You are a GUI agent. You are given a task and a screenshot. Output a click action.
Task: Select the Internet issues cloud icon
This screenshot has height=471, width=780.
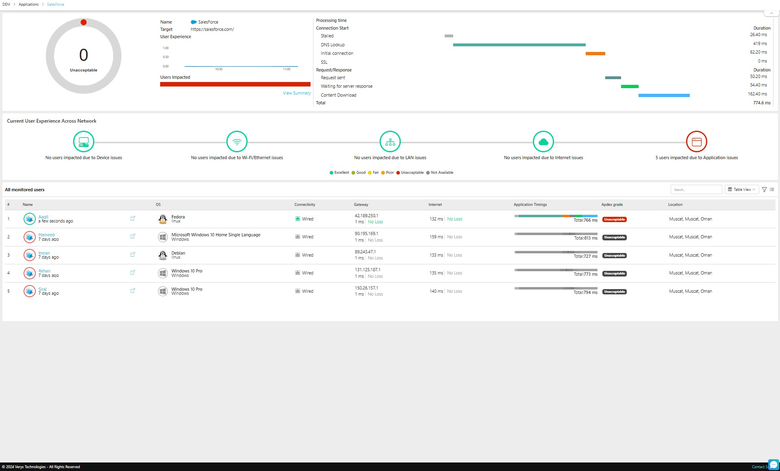pos(543,142)
